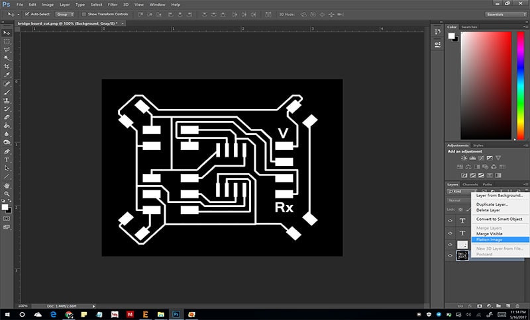Viewport: 530px width, 320px height.
Task: Toggle lock transparent pixels
Action: coord(460,210)
